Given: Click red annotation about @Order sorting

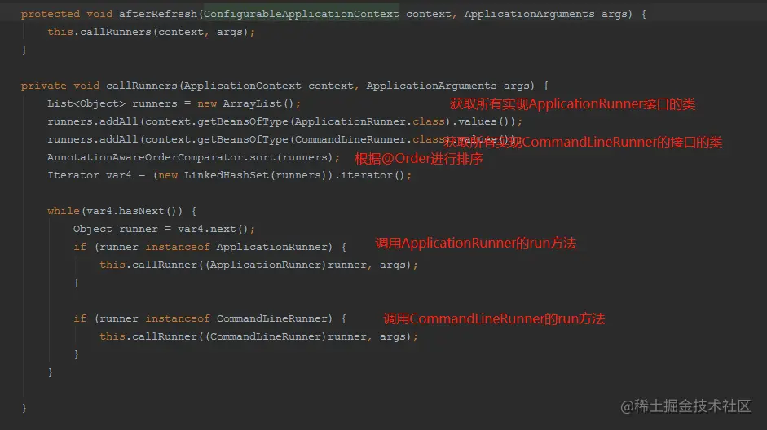Looking at the screenshot, I should click(x=419, y=159).
